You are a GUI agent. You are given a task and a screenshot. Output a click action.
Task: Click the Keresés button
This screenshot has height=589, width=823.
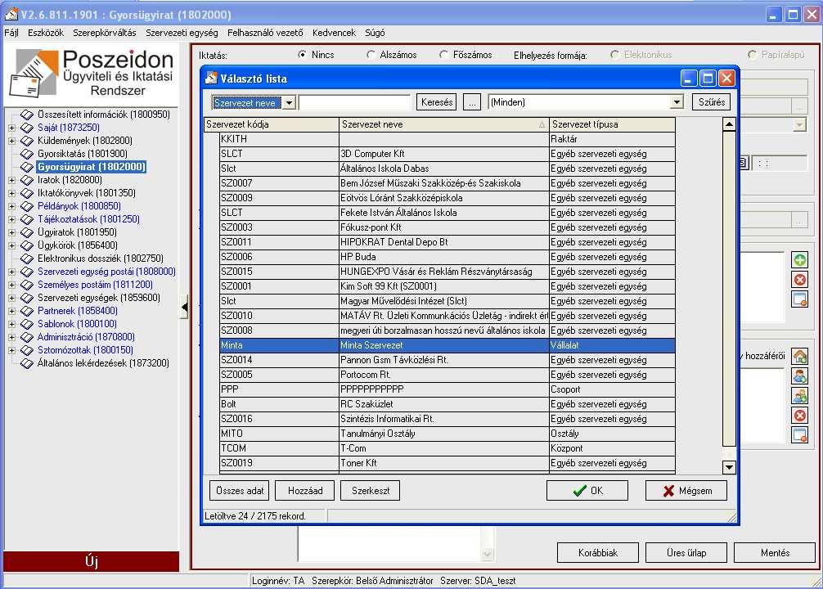click(x=437, y=102)
